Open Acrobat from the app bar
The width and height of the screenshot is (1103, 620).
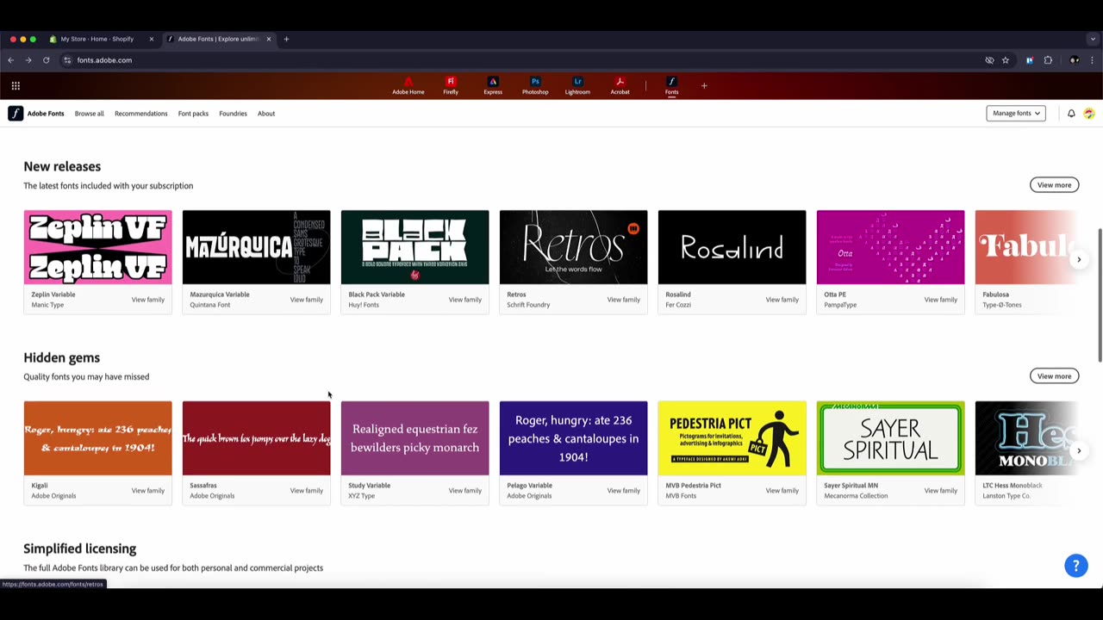tap(620, 86)
